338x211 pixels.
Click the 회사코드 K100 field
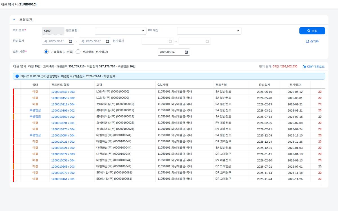pyautogui.click(x=53, y=31)
